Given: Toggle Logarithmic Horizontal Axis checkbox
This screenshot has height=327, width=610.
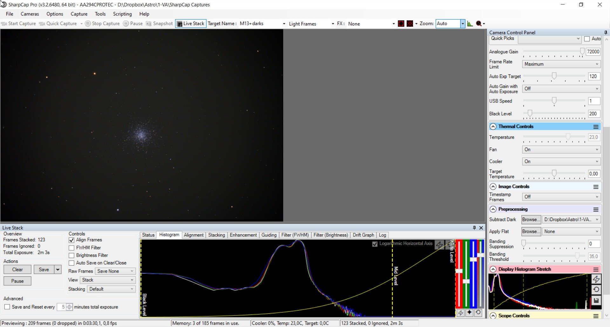Looking at the screenshot, I should click(375, 244).
